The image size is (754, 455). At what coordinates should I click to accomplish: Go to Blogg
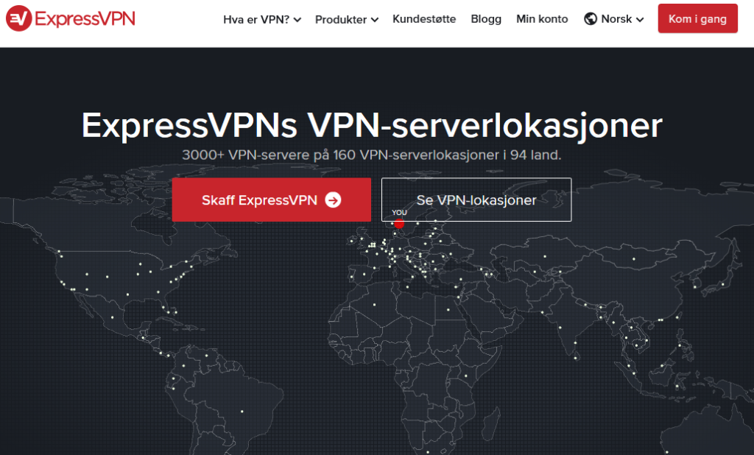[486, 18]
